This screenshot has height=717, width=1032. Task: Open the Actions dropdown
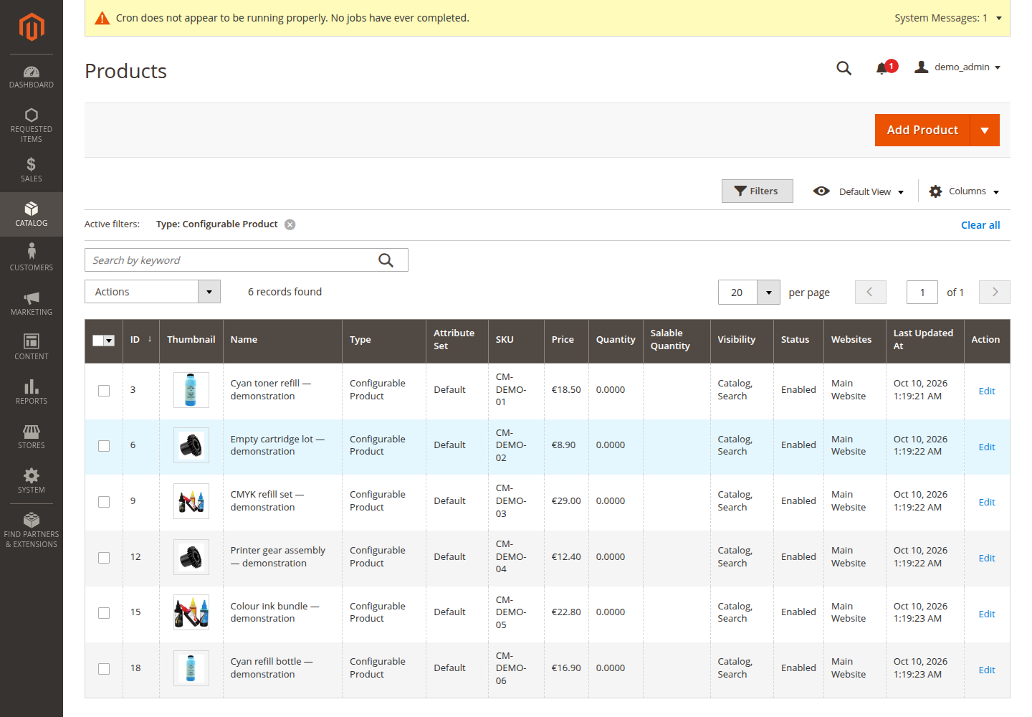(153, 292)
